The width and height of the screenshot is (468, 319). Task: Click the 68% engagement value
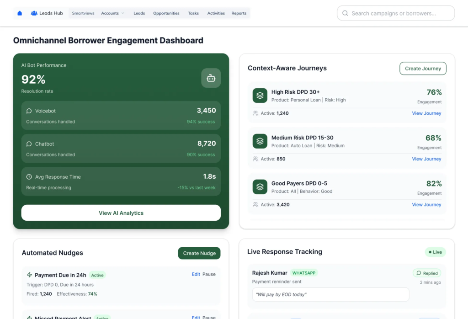pyautogui.click(x=433, y=138)
